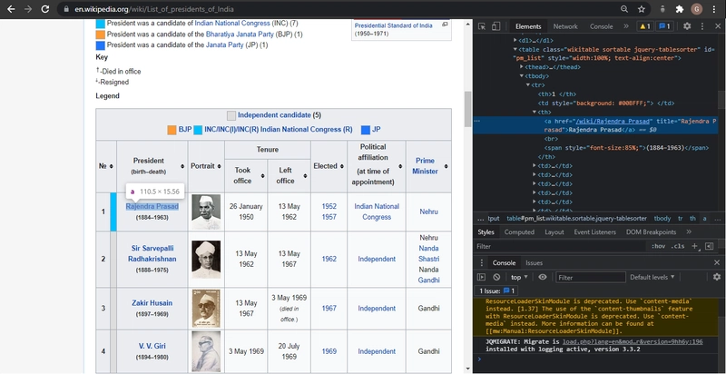Open DevTools settings gear

click(x=687, y=26)
